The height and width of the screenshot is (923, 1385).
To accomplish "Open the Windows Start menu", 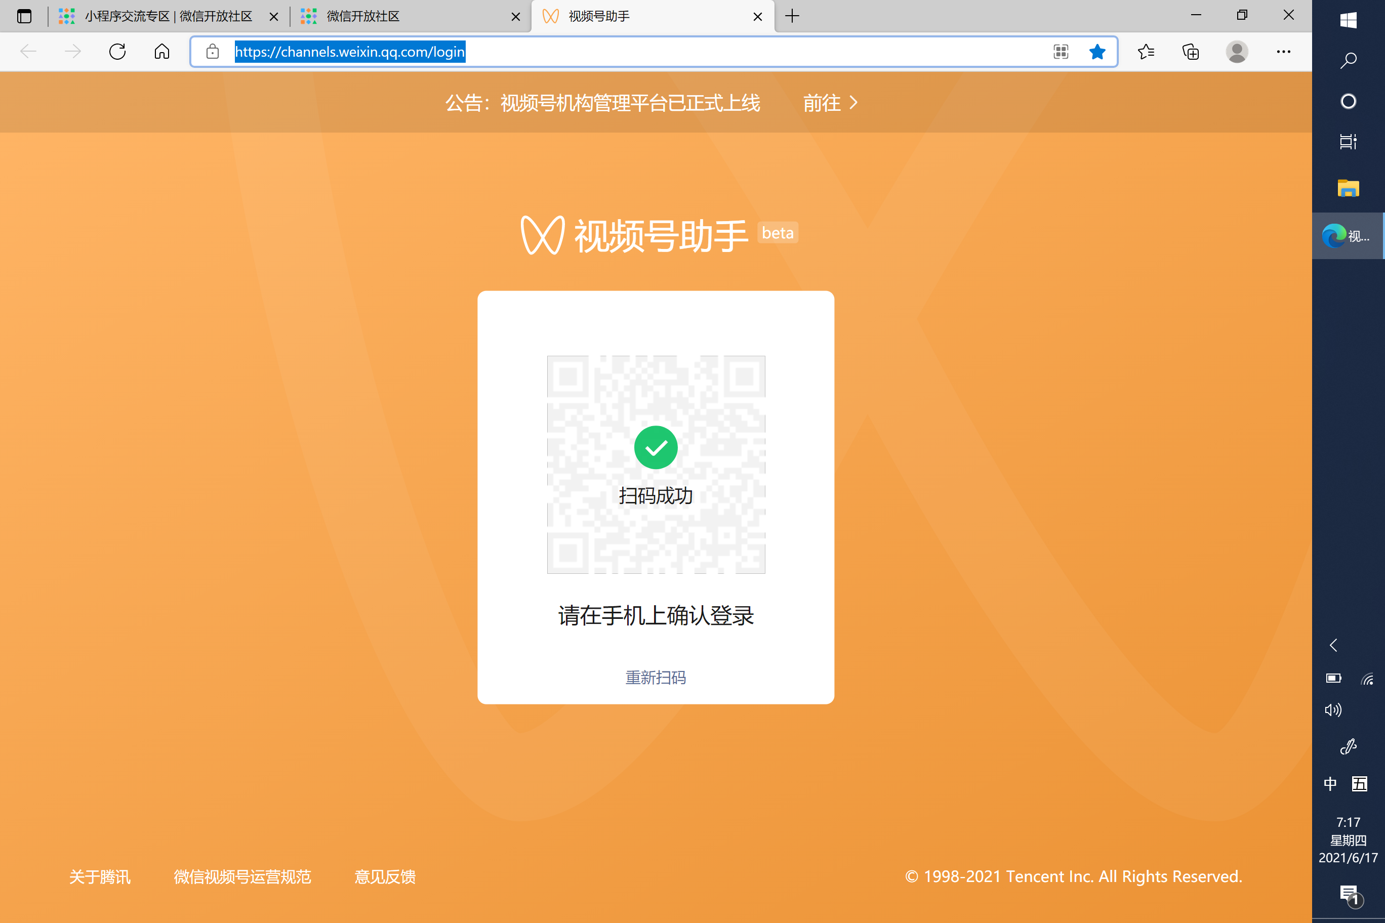I will pos(1348,19).
